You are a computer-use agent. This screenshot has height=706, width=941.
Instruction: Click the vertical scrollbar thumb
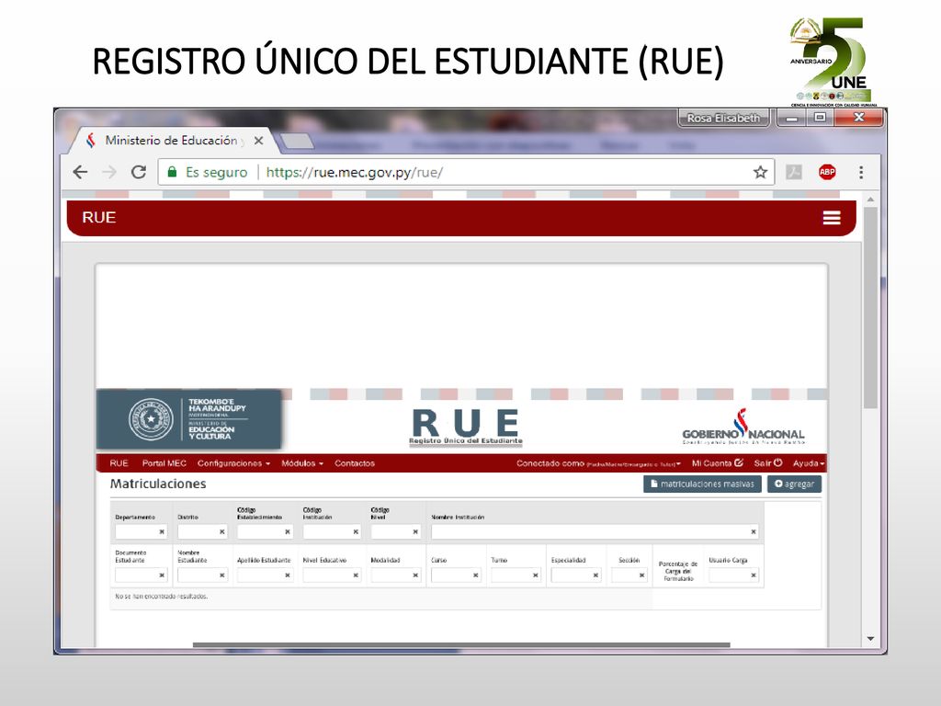tap(870, 307)
